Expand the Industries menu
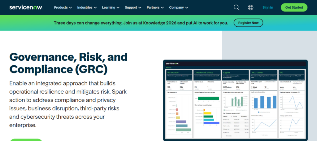The height and width of the screenshot is (141, 317). 87,7
